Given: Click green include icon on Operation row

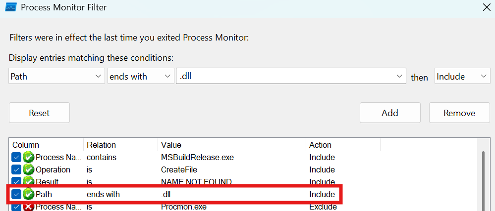Looking at the screenshot, I should pyautogui.click(x=28, y=169).
